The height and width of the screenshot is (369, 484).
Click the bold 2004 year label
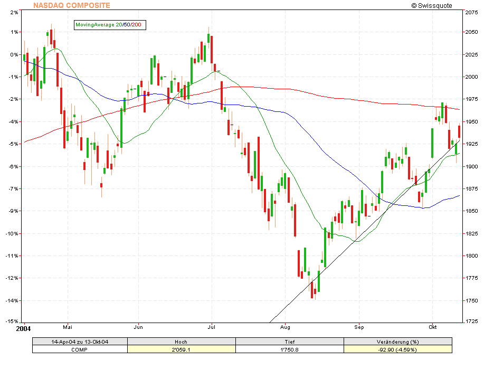(x=23, y=328)
